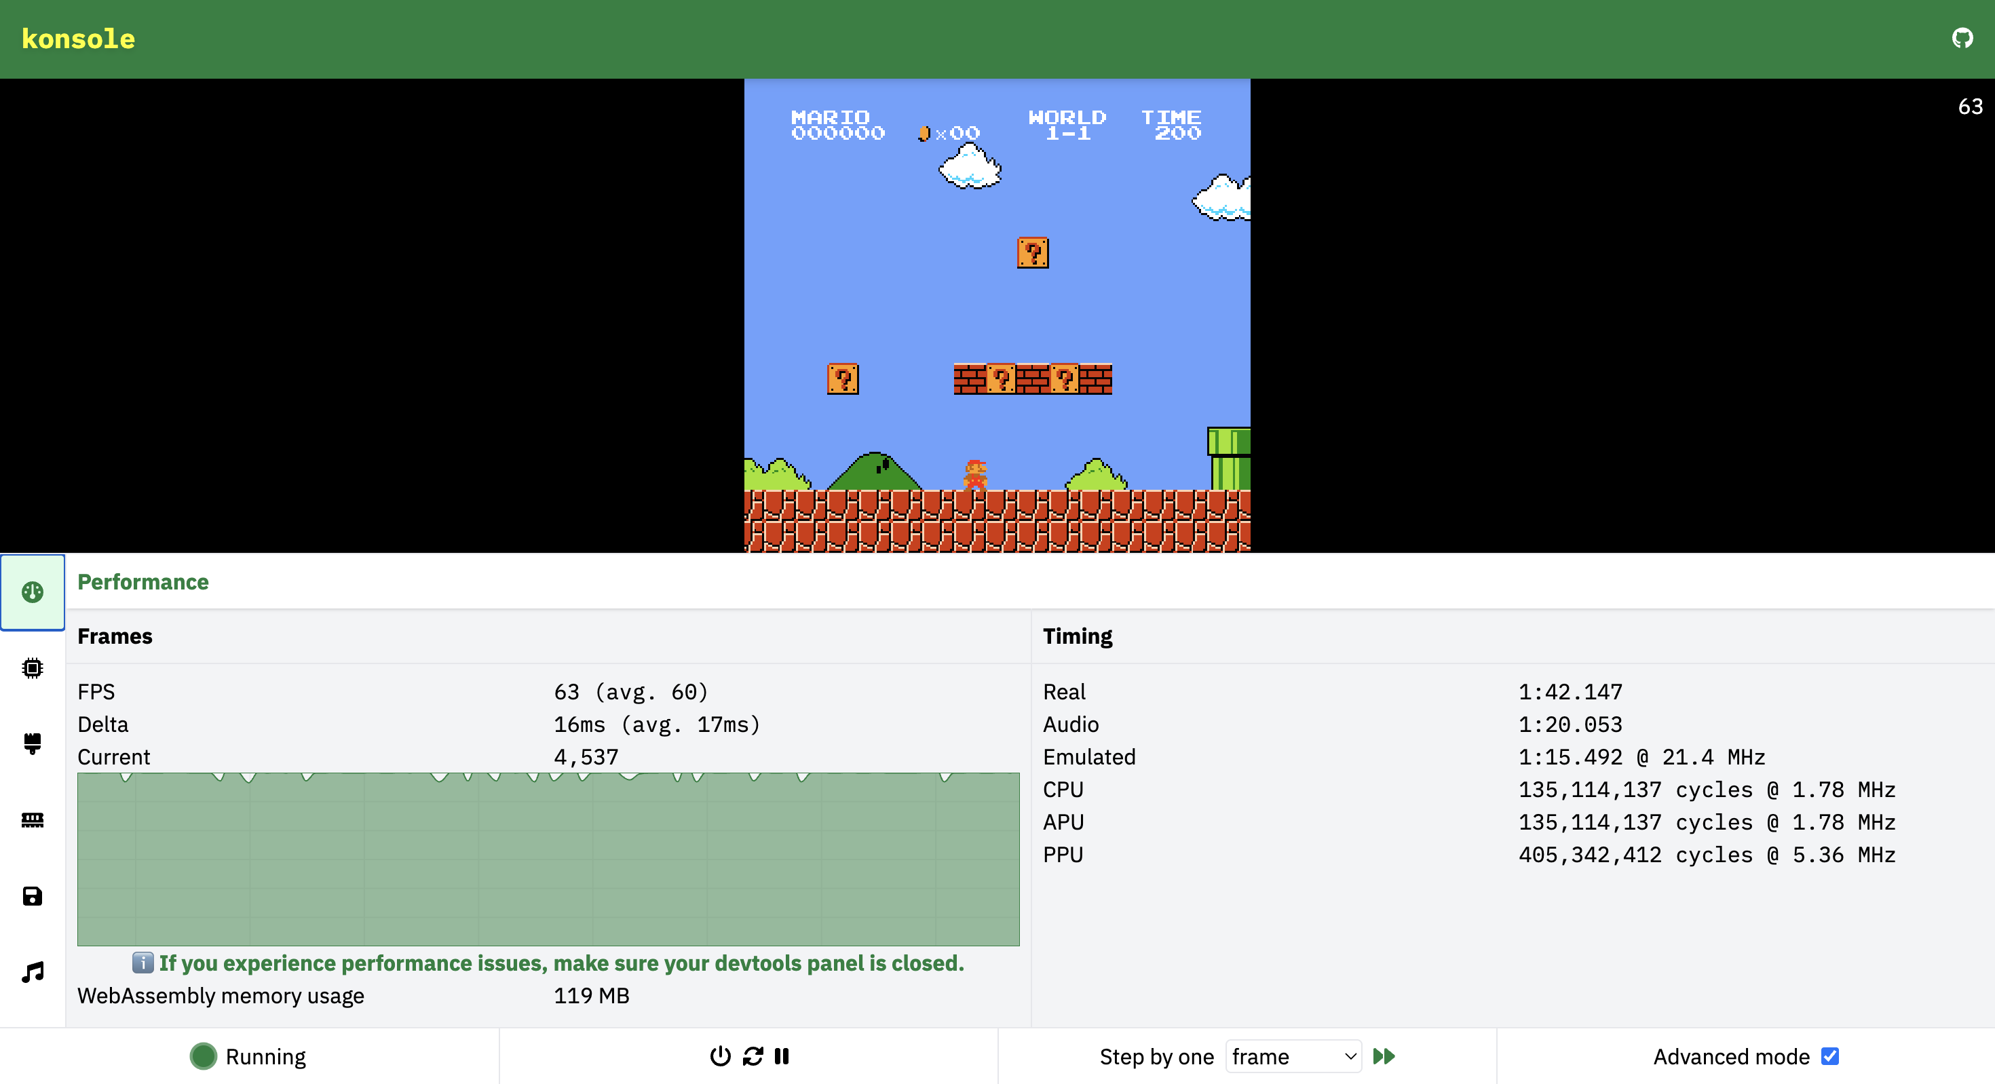Image resolution: width=1995 pixels, height=1084 pixels.
Task: Click the 'Frames' section header
Action: point(115,636)
